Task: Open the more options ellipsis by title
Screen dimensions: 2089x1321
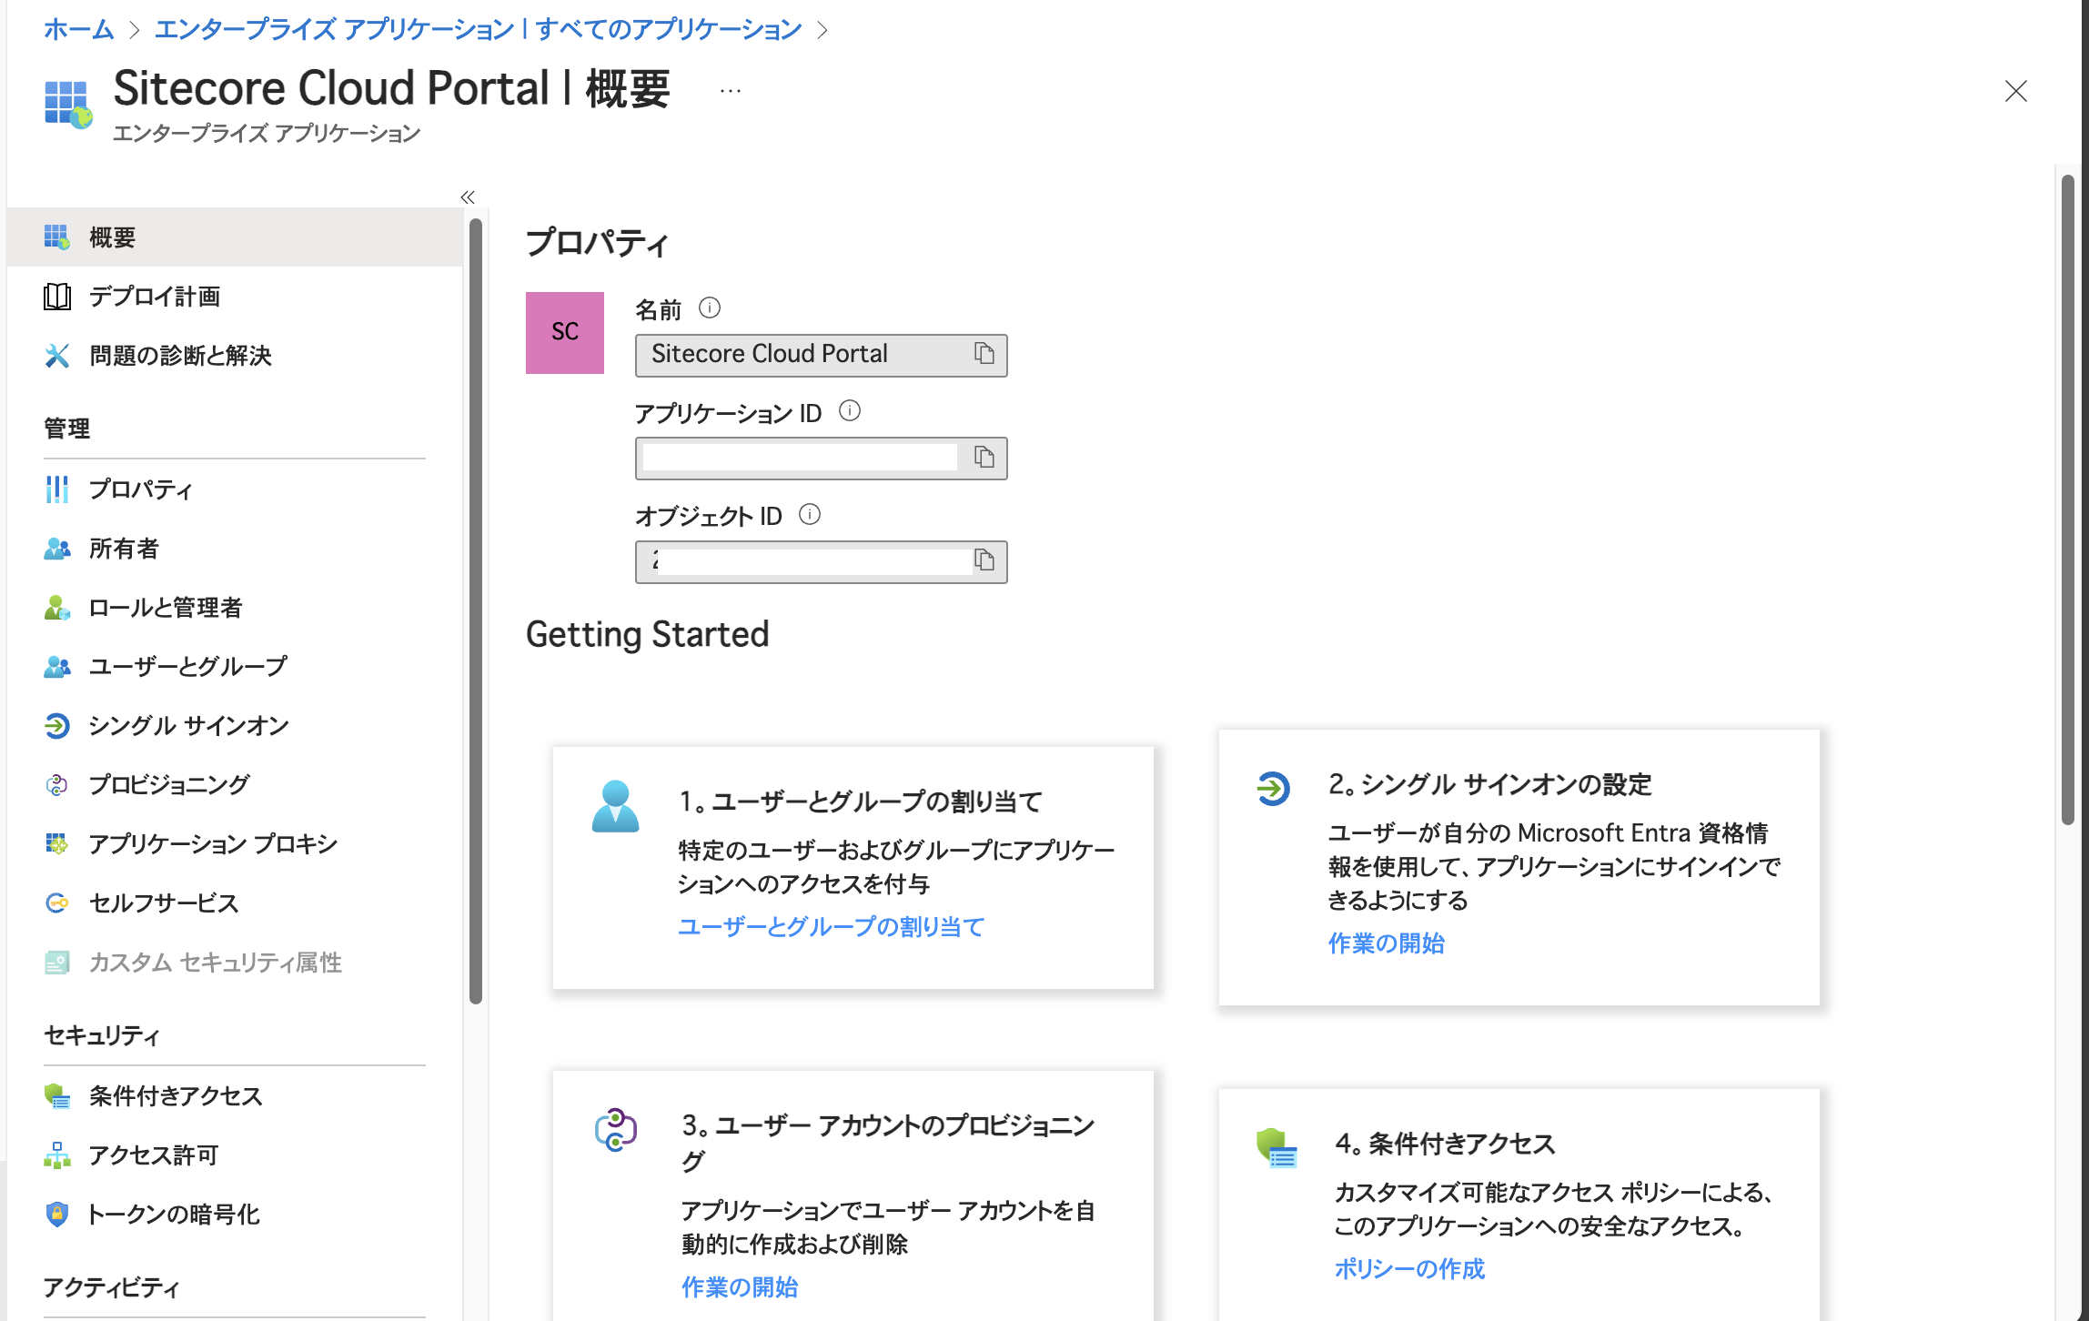Action: pyautogui.click(x=730, y=91)
